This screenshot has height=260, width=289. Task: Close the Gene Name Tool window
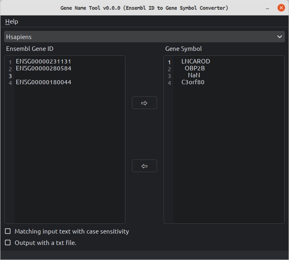click(281, 8)
